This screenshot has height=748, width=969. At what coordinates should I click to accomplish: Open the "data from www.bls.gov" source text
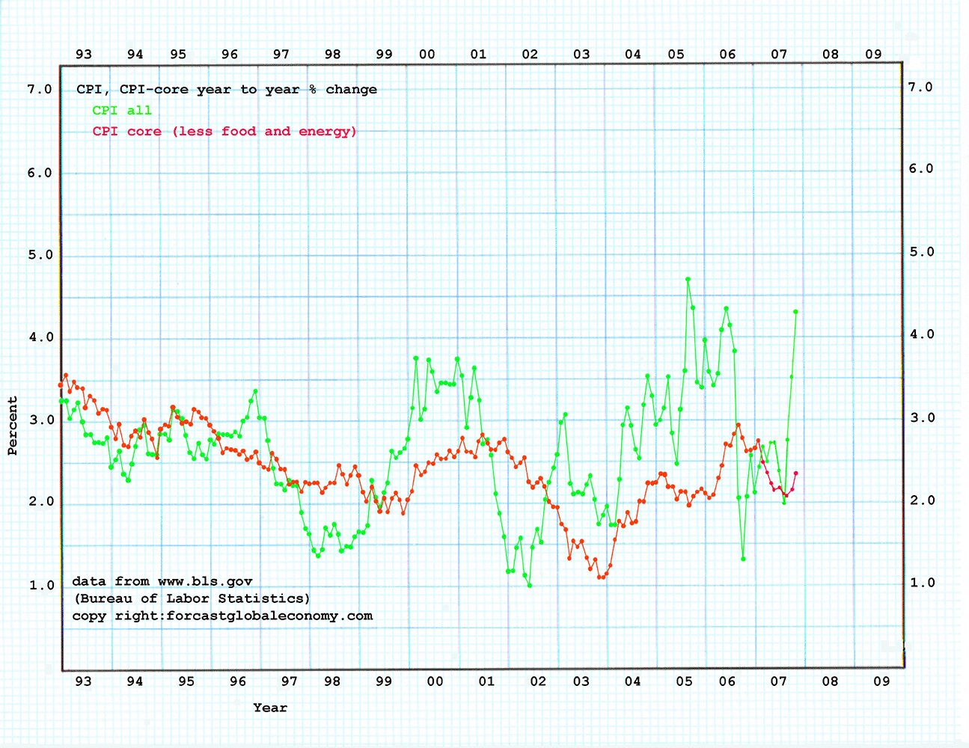(x=162, y=581)
